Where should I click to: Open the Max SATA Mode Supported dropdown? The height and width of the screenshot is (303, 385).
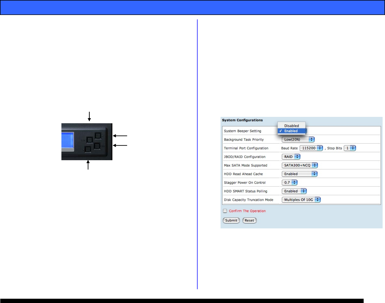pos(300,165)
